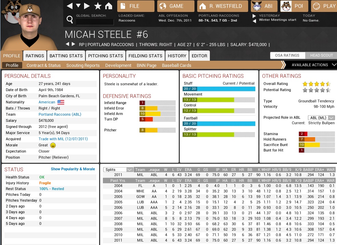Click the global search magnifier icon
The height and width of the screenshot is (245, 337).
pyautogui.click(x=70, y=20)
